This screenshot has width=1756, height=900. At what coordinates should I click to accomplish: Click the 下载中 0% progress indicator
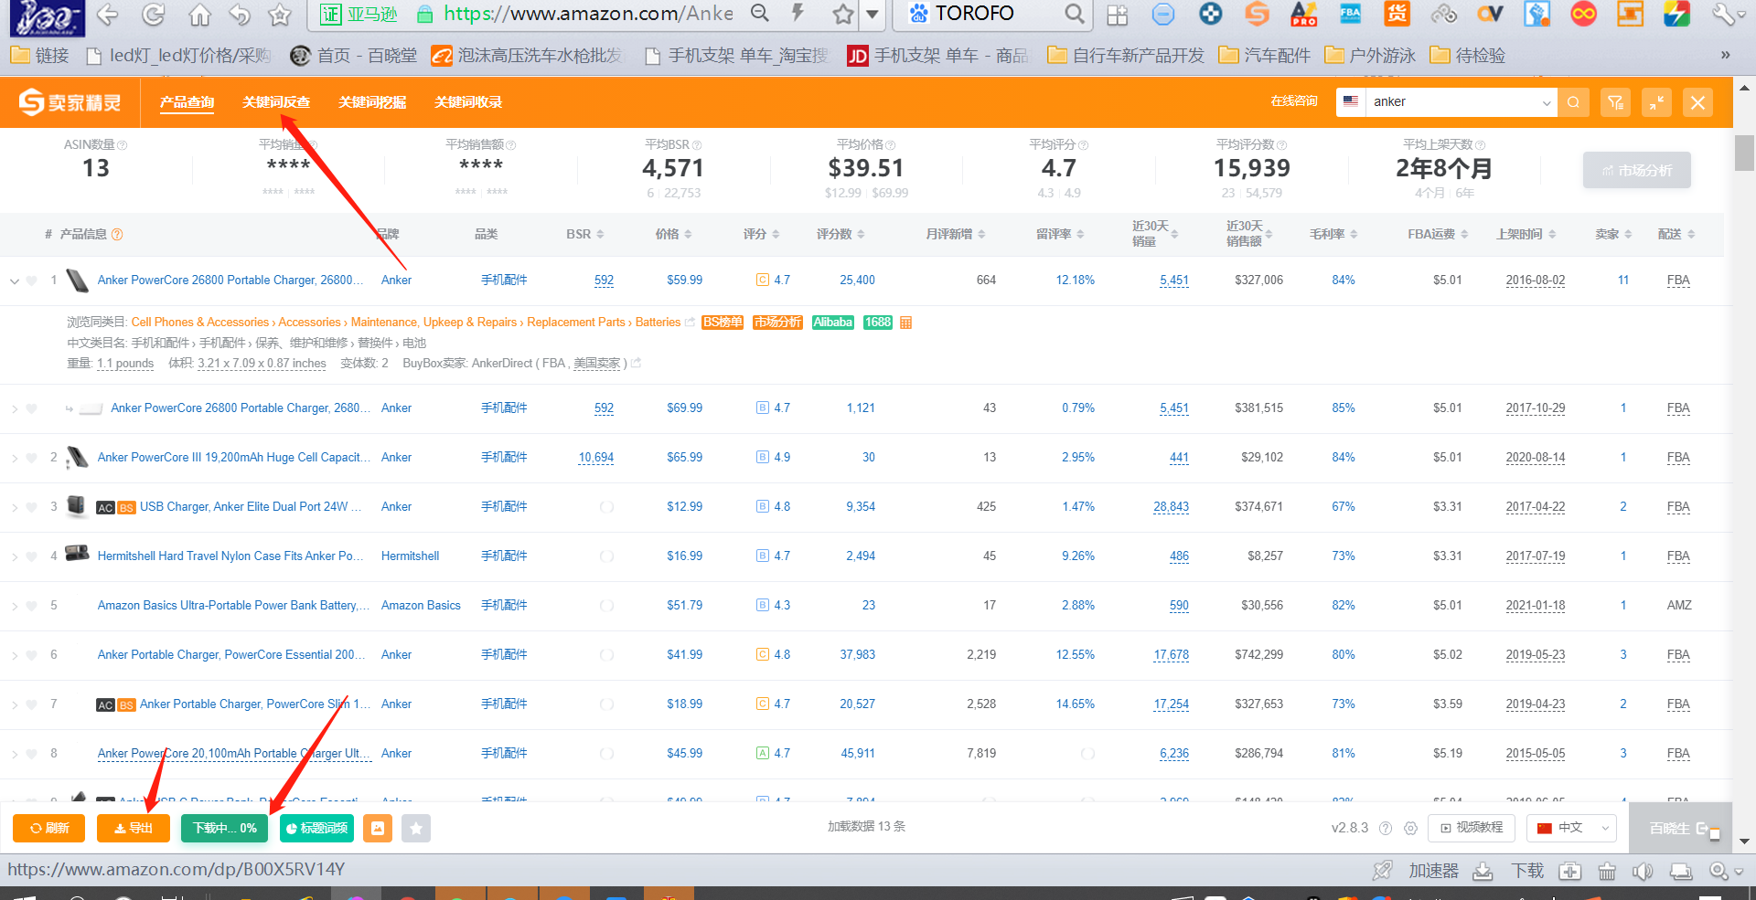[x=224, y=828]
